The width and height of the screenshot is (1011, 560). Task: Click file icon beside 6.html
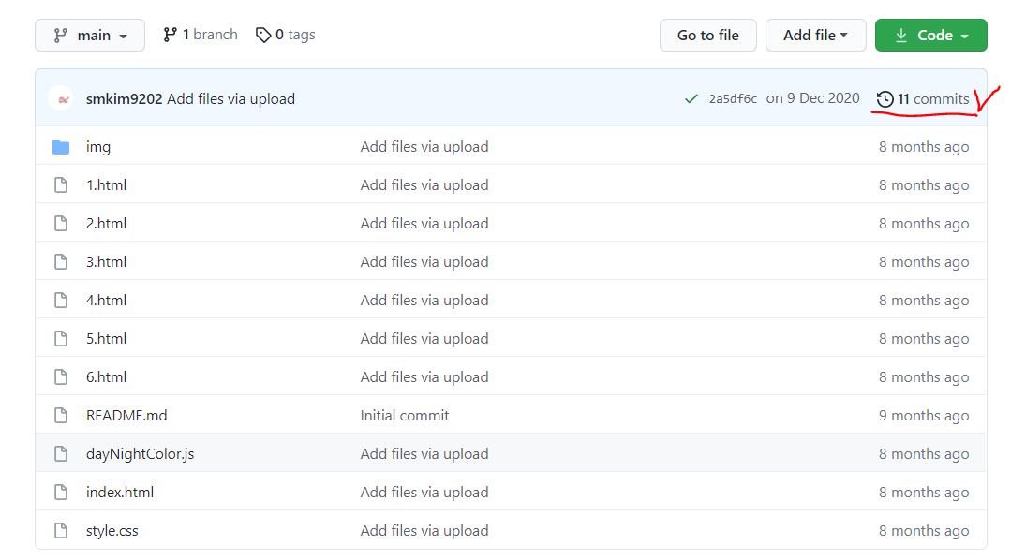tap(61, 377)
